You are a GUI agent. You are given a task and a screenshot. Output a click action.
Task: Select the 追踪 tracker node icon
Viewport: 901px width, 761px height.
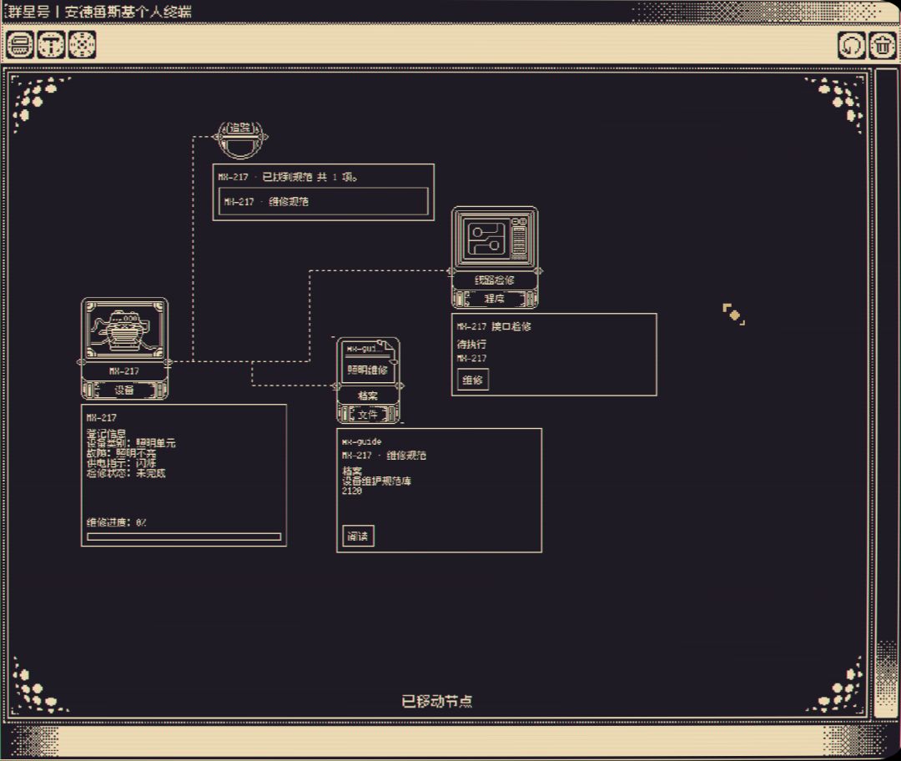241,139
